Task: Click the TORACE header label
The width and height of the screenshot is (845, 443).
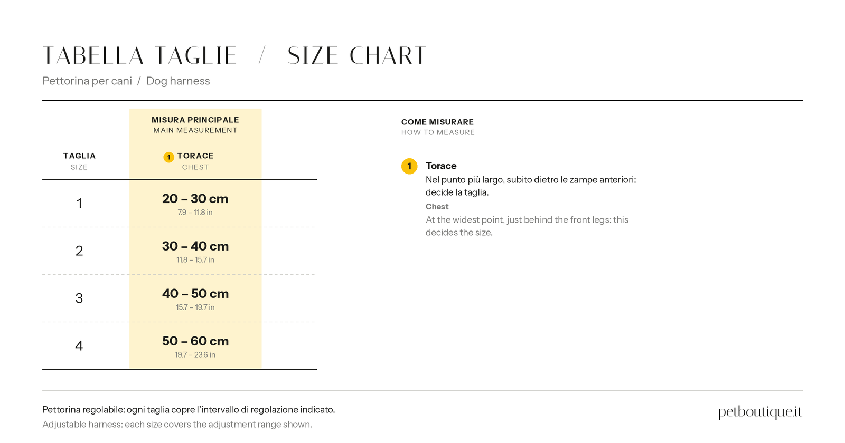Action: click(195, 156)
